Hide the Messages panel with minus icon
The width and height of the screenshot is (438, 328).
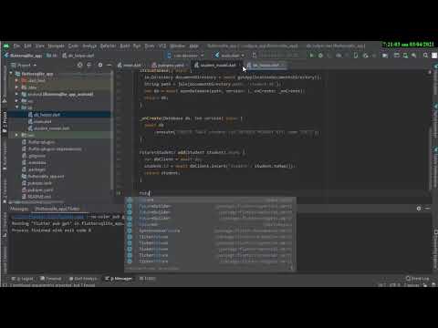pyautogui.click(x=427, y=209)
